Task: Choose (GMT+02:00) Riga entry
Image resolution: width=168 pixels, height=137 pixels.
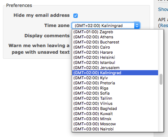Action: (x=115, y=88)
